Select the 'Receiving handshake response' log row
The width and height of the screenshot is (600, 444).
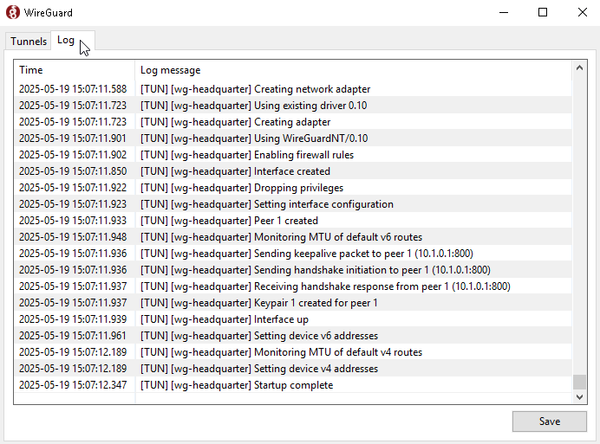pyautogui.click(x=293, y=286)
